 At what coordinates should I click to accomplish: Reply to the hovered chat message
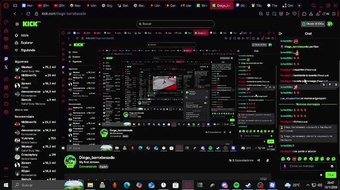point(324,85)
